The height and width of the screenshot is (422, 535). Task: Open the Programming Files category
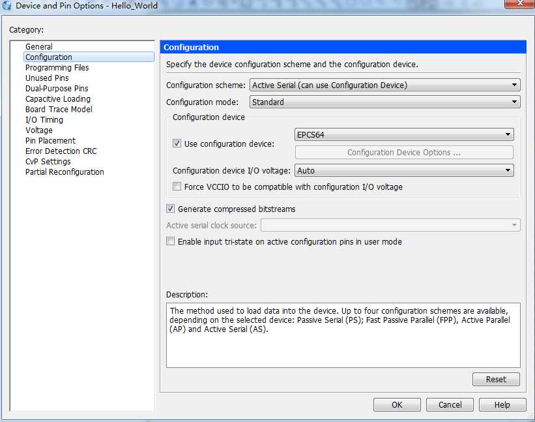point(57,68)
